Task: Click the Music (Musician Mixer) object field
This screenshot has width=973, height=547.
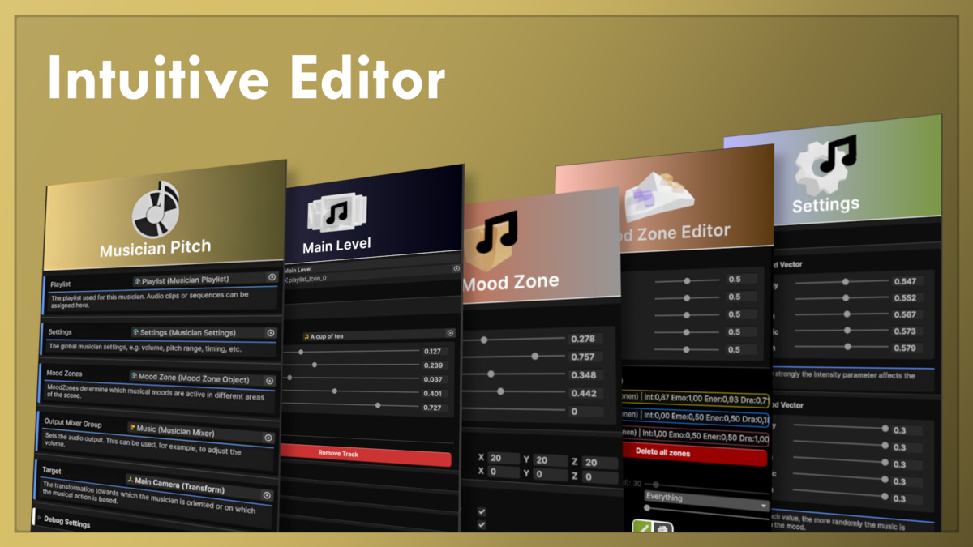Action: (x=199, y=432)
